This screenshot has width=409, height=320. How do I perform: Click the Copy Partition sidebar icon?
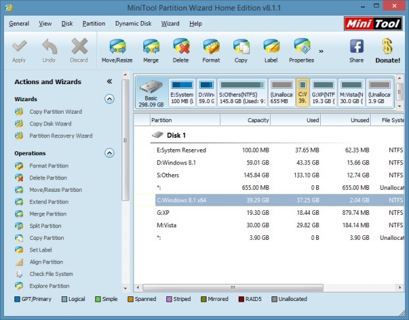tap(19, 238)
